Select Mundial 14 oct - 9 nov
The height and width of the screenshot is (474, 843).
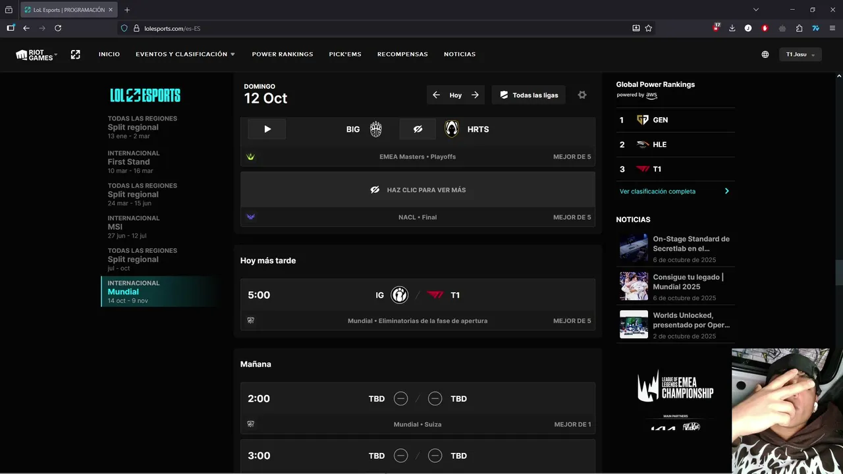click(x=160, y=292)
